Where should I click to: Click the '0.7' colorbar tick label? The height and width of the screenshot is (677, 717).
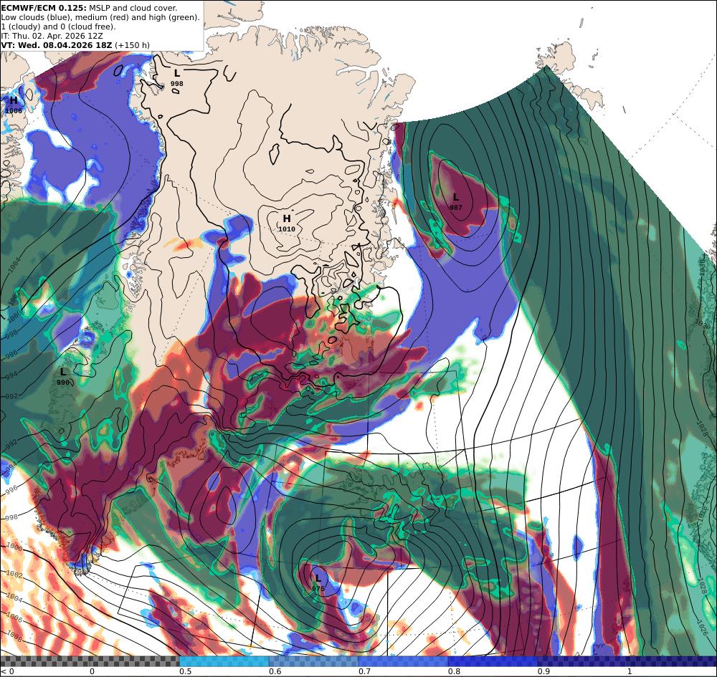(x=364, y=671)
